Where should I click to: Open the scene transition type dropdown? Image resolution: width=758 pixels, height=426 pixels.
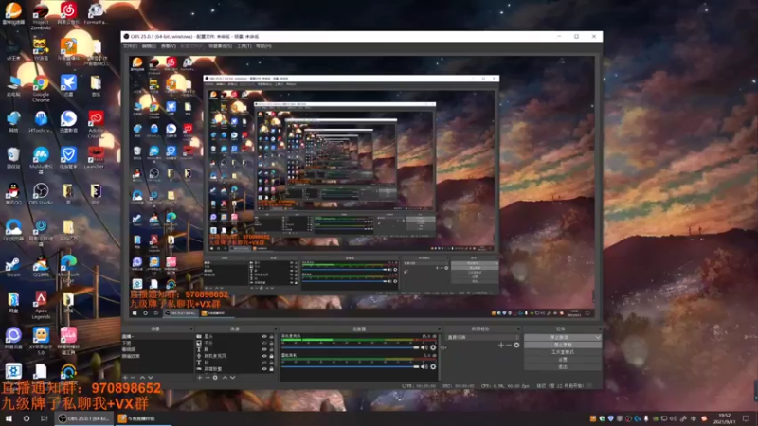tap(483, 337)
